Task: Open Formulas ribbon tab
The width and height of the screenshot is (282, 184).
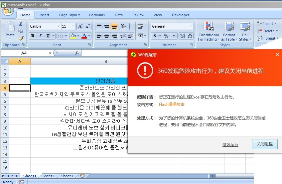Action: (x=97, y=15)
